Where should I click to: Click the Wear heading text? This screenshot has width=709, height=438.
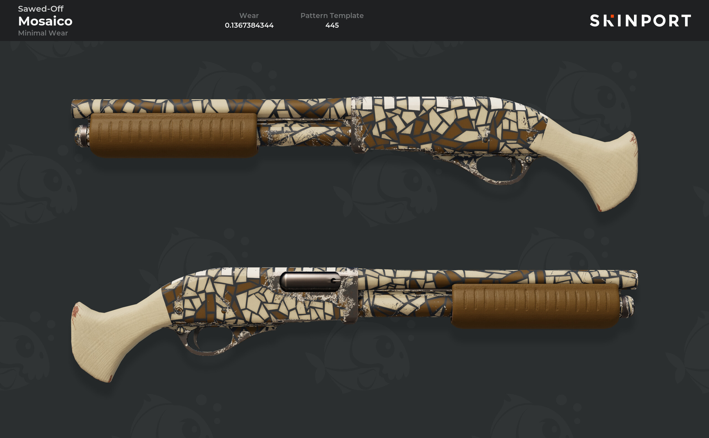click(249, 15)
